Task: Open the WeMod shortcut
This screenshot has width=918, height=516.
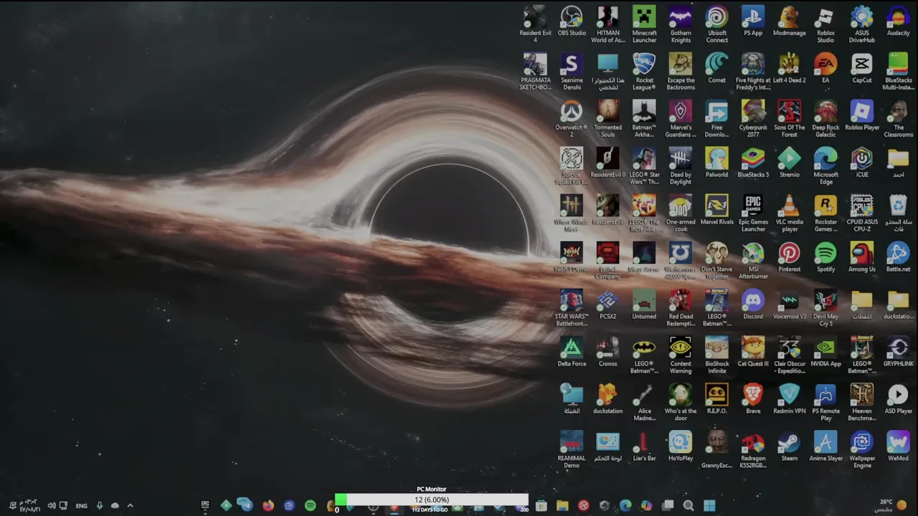Action: (x=898, y=446)
